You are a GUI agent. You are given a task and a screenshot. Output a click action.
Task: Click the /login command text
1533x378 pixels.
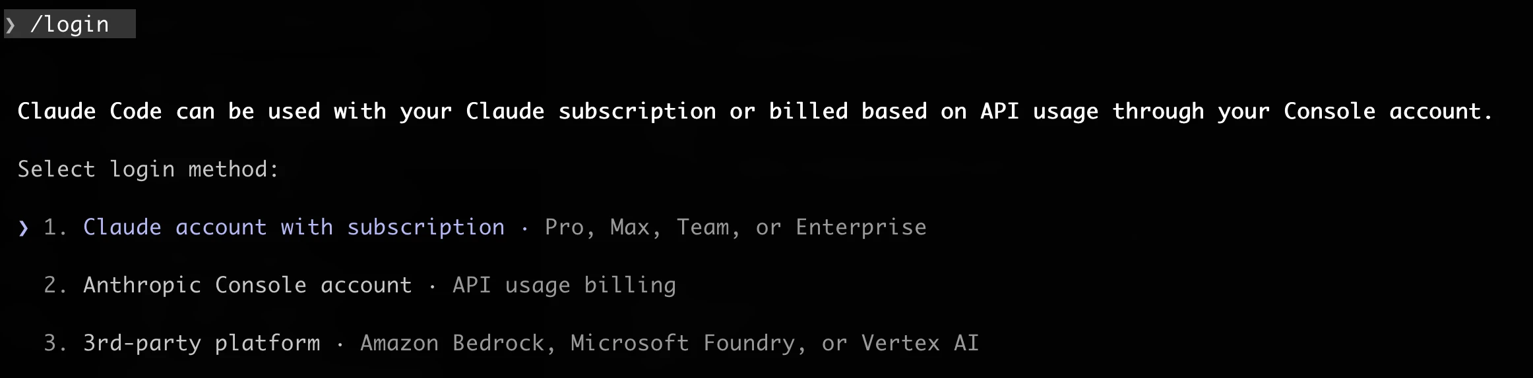[70, 25]
